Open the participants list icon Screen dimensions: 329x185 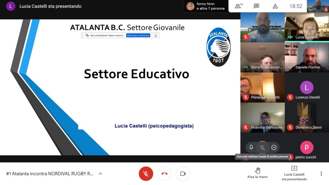tap(239, 6)
